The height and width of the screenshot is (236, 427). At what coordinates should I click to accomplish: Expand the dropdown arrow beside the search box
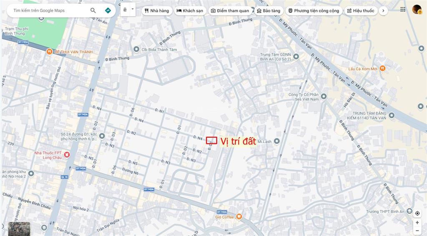pyautogui.click(x=133, y=9)
